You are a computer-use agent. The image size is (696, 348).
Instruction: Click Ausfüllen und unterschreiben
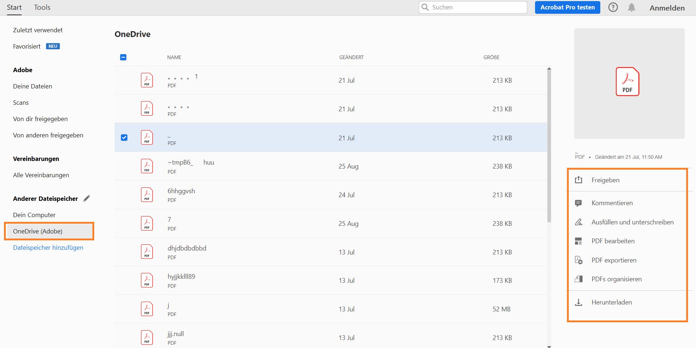tap(633, 222)
